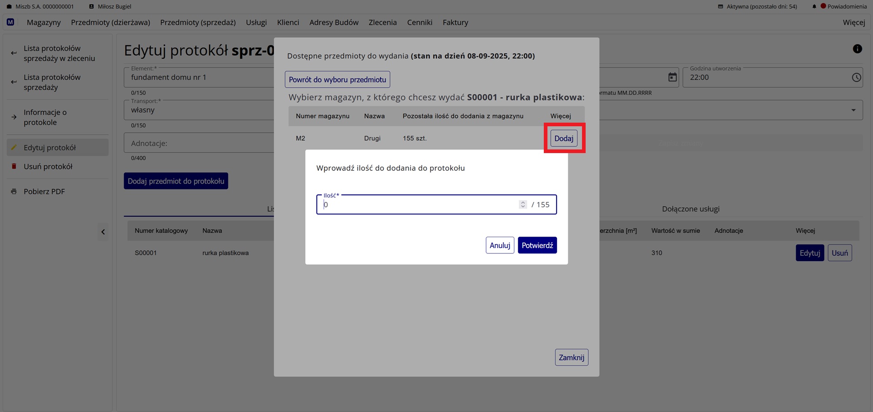Switch to Dołączone usługi tab
873x412 pixels.
point(690,209)
